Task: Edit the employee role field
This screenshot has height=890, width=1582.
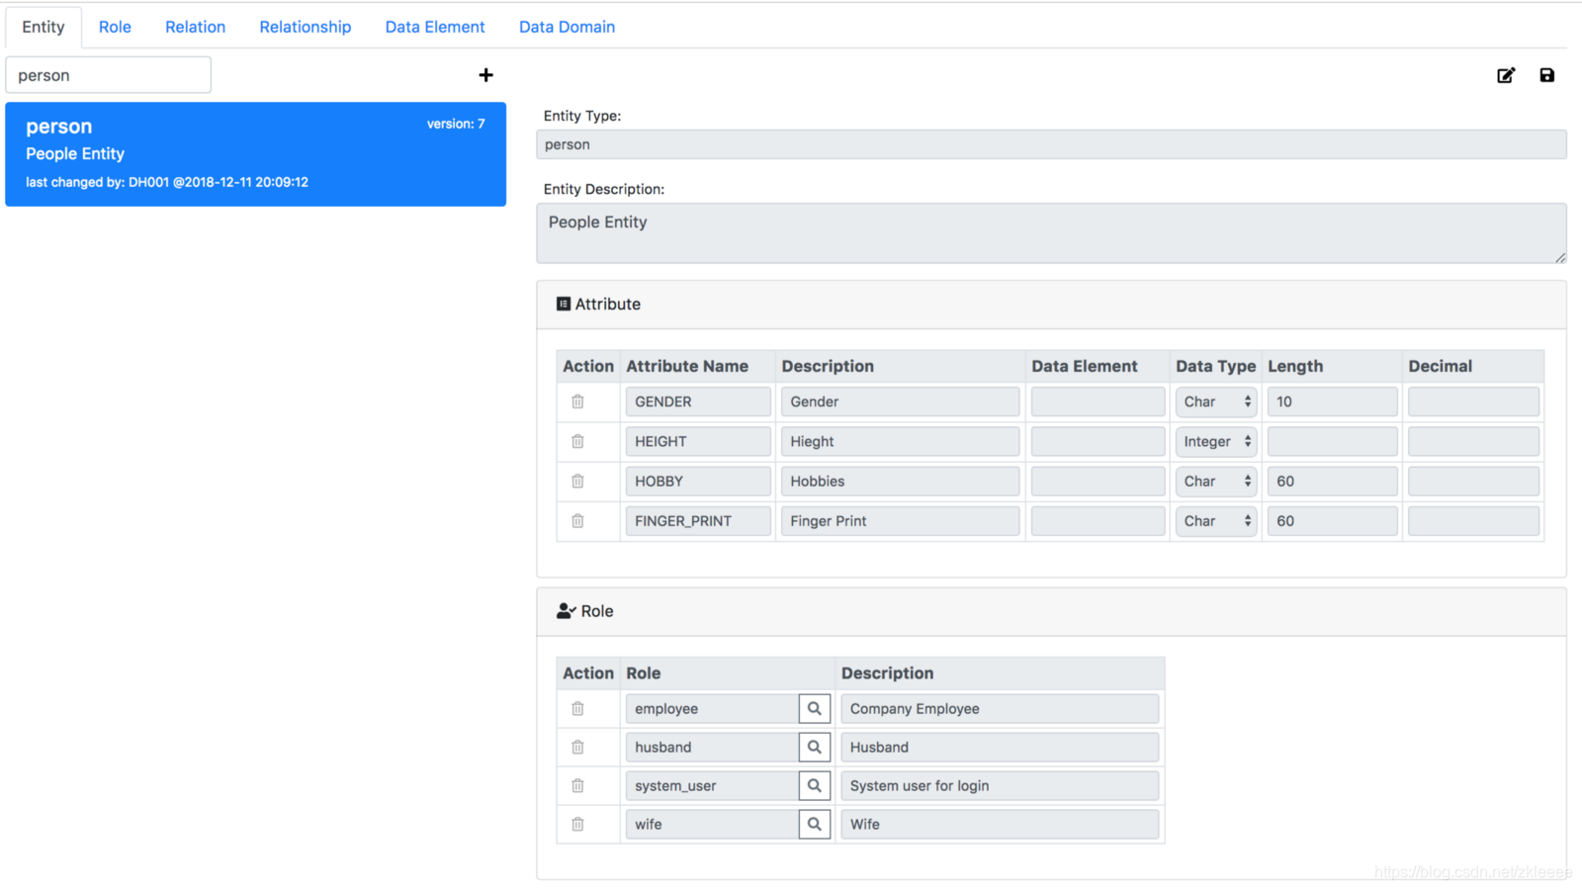Action: pos(712,708)
